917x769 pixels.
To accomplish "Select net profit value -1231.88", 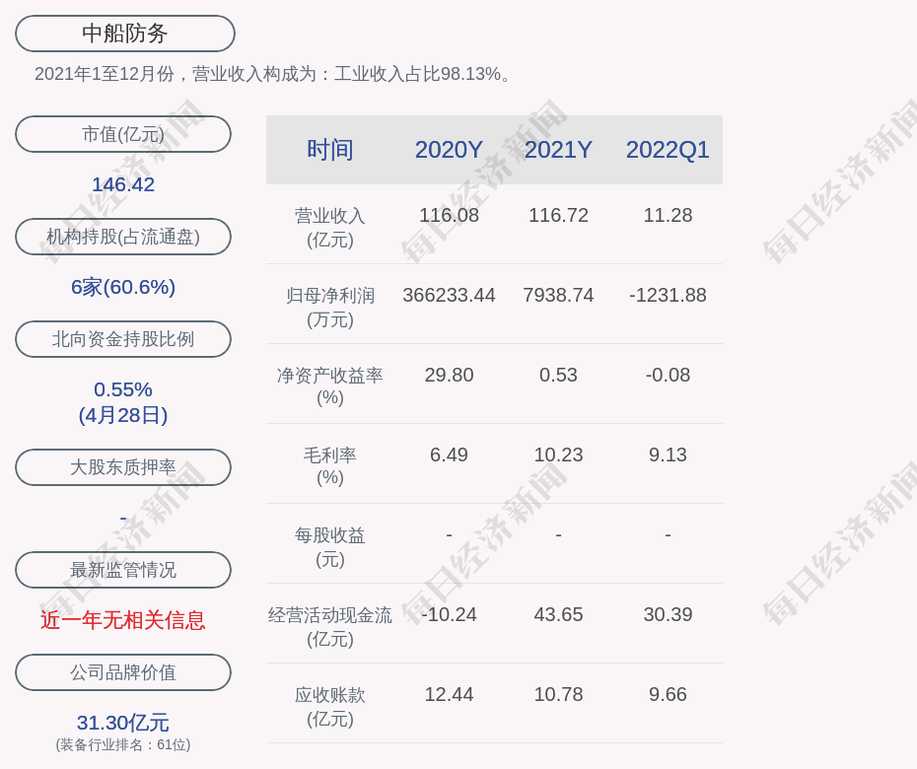I will (668, 296).
